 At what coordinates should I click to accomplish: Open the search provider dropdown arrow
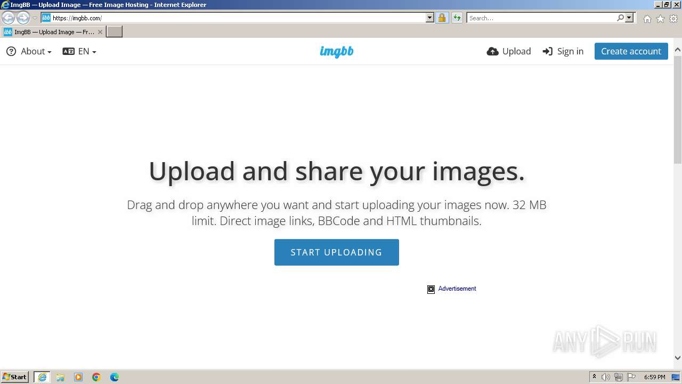pos(629,18)
